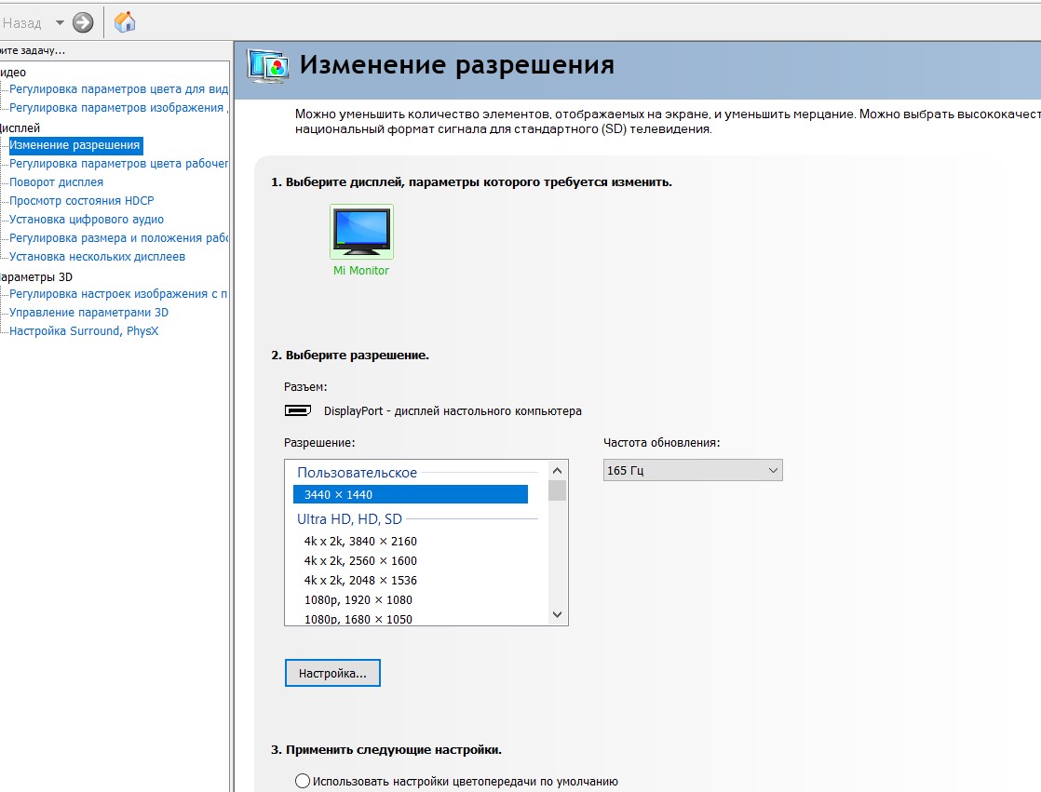Go to Установка цифрового аудио

(86, 220)
